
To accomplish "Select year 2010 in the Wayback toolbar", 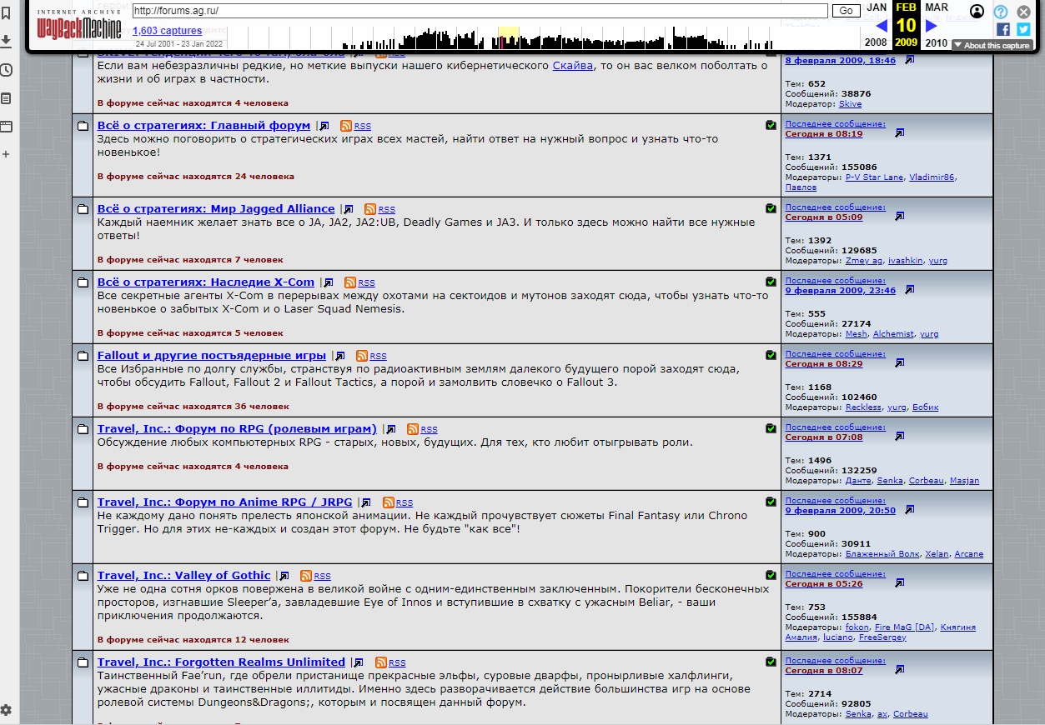I will [937, 42].
